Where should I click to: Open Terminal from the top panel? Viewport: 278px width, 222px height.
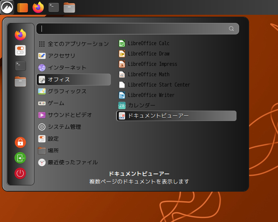click(54, 8)
